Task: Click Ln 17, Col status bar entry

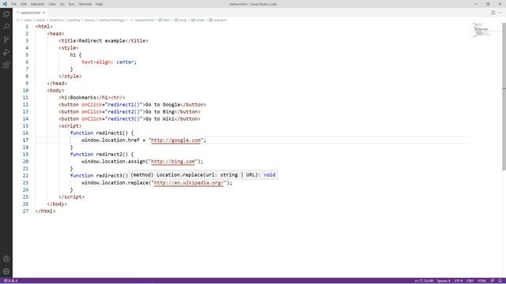Action: coord(424,281)
